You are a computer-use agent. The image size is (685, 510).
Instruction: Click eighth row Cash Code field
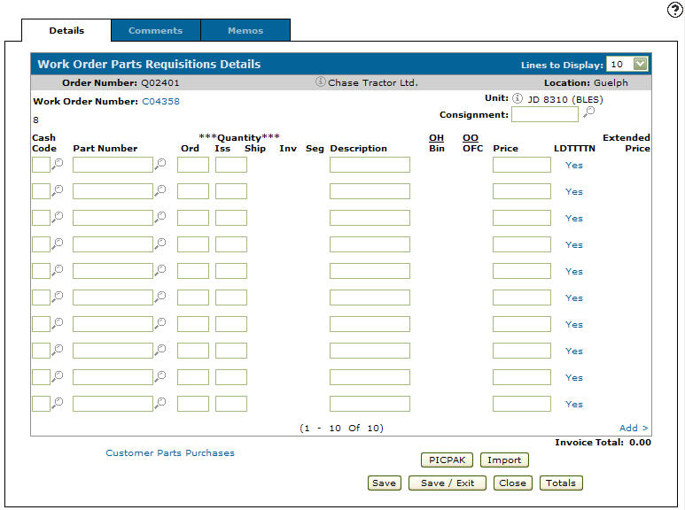point(41,351)
